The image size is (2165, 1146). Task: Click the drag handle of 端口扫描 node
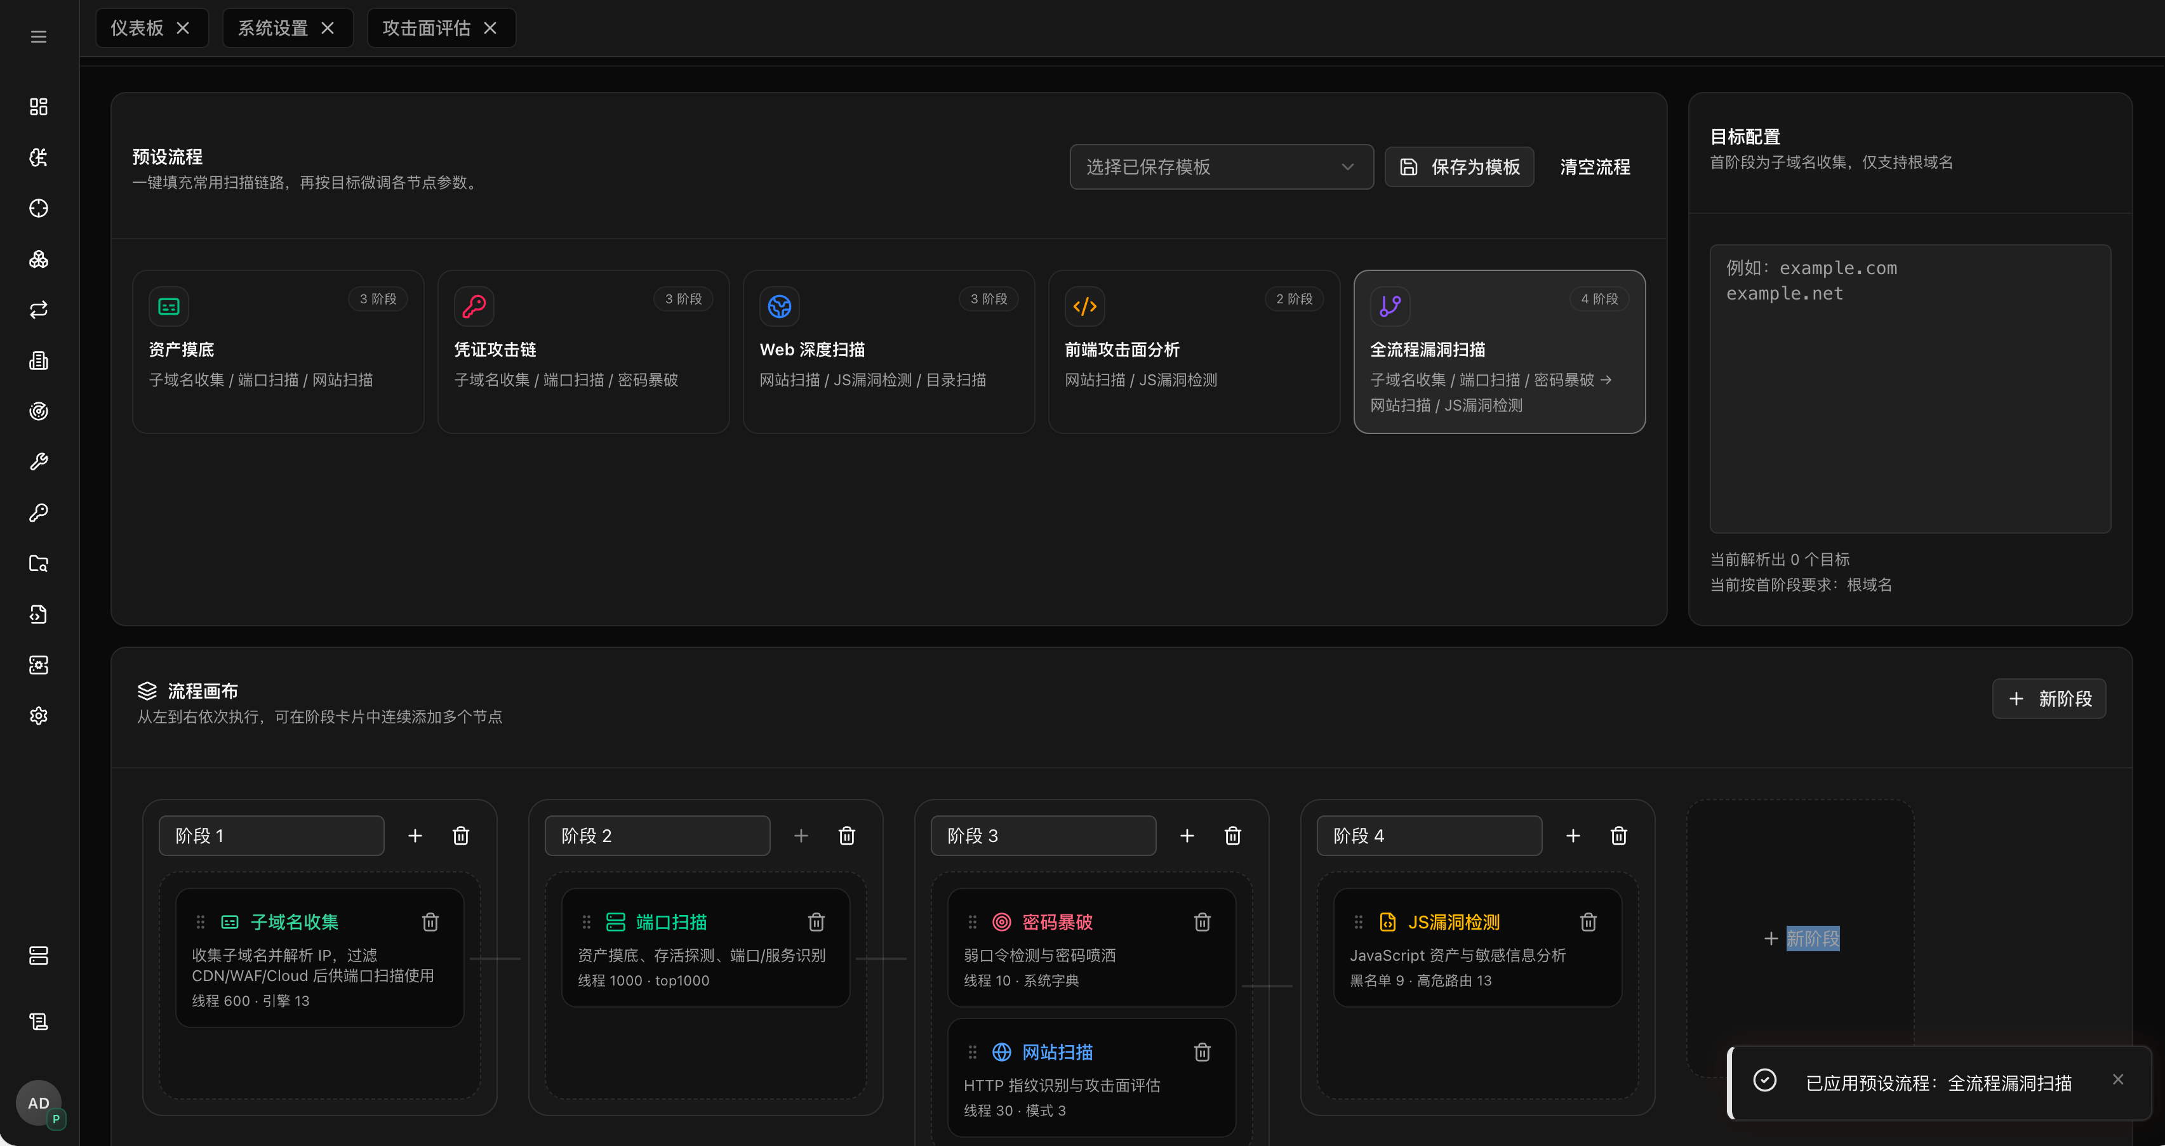point(587,923)
